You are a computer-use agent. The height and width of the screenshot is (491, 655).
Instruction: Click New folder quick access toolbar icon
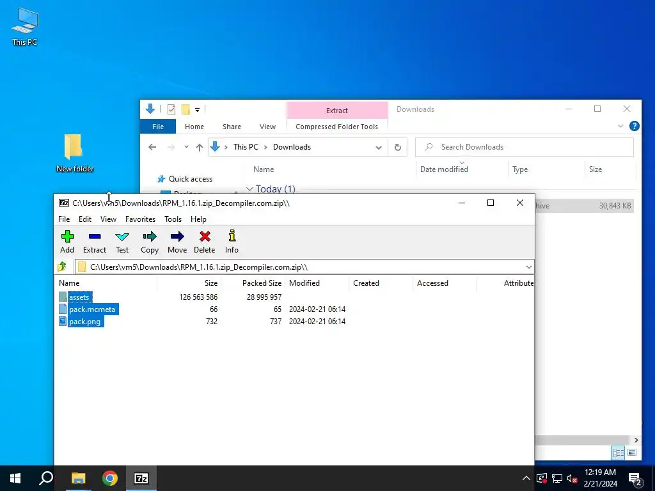185,109
